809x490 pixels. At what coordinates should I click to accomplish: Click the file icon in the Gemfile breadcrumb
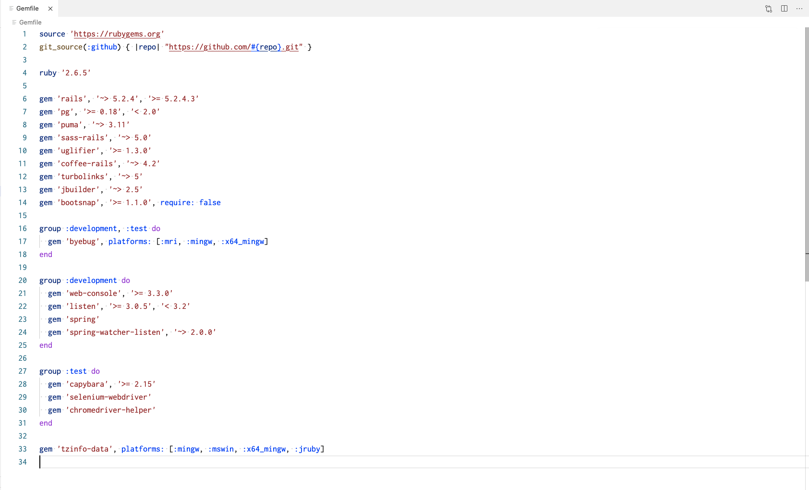click(14, 22)
